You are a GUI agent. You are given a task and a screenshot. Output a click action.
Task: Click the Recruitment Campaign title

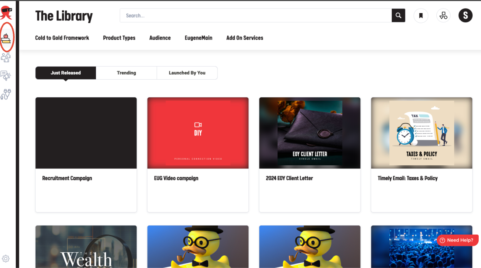point(67,178)
